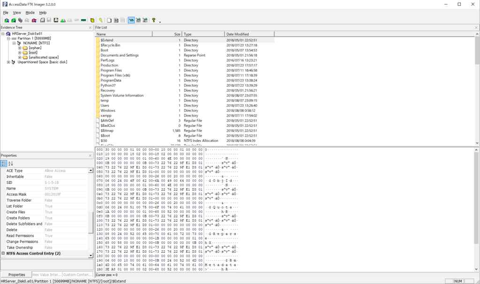The height and width of the screenshot is (284, 480).
Task: Click Remove All Evidence Items icon
Action: (x=34, y=20)
